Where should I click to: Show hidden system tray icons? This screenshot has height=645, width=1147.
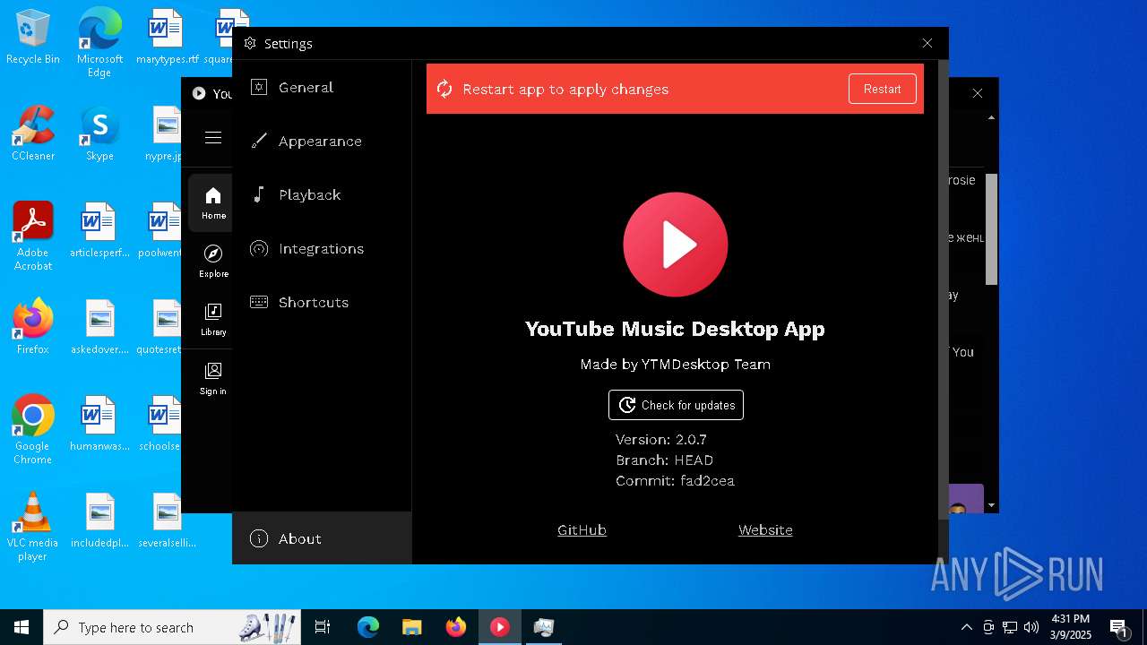click(966, 627)
